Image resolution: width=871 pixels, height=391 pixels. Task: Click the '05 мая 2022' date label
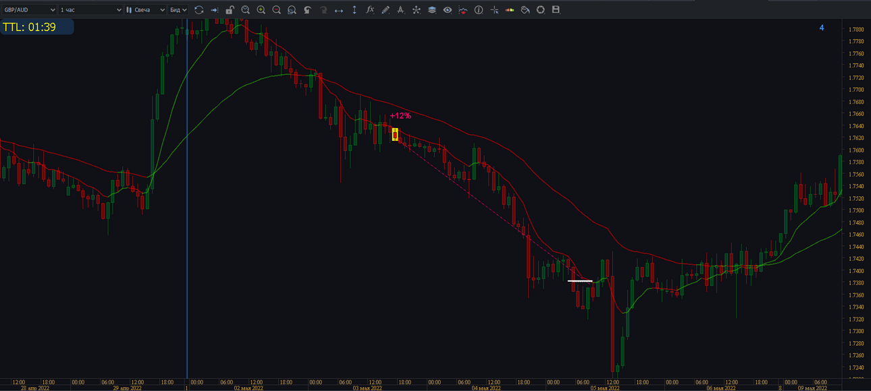coord(605,388)
